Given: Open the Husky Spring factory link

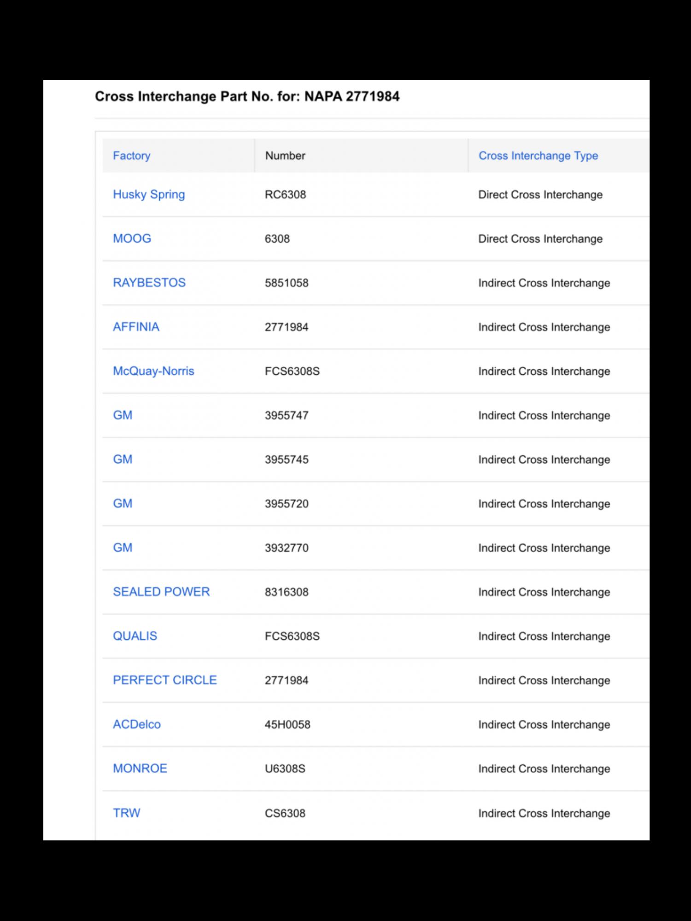Looking at the screenshot, I should [149, 194].
